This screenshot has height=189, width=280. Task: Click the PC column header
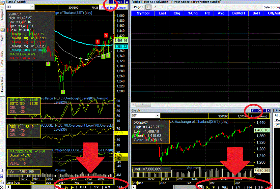[208, 13]
